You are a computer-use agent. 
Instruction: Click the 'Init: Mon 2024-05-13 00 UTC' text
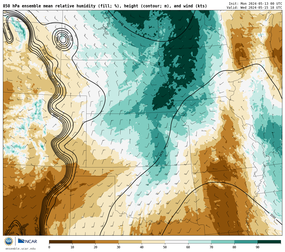pyautogui.click(x=255, y=4)
